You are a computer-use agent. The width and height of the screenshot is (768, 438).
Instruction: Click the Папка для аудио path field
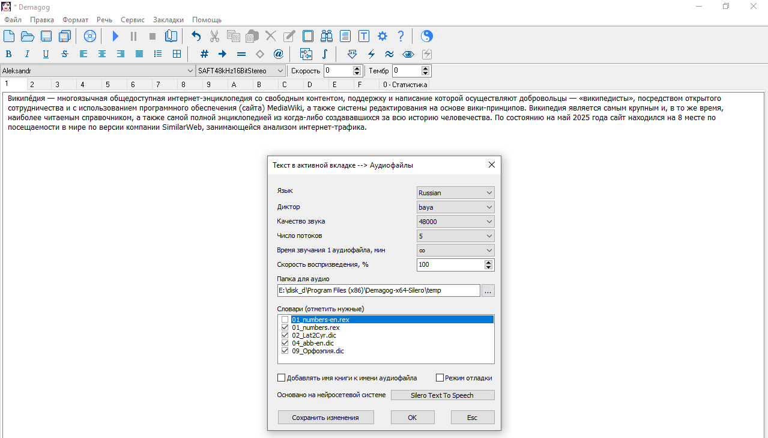click(x=378, y=290)
